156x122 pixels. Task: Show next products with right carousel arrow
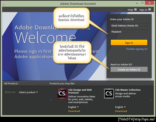151,100
